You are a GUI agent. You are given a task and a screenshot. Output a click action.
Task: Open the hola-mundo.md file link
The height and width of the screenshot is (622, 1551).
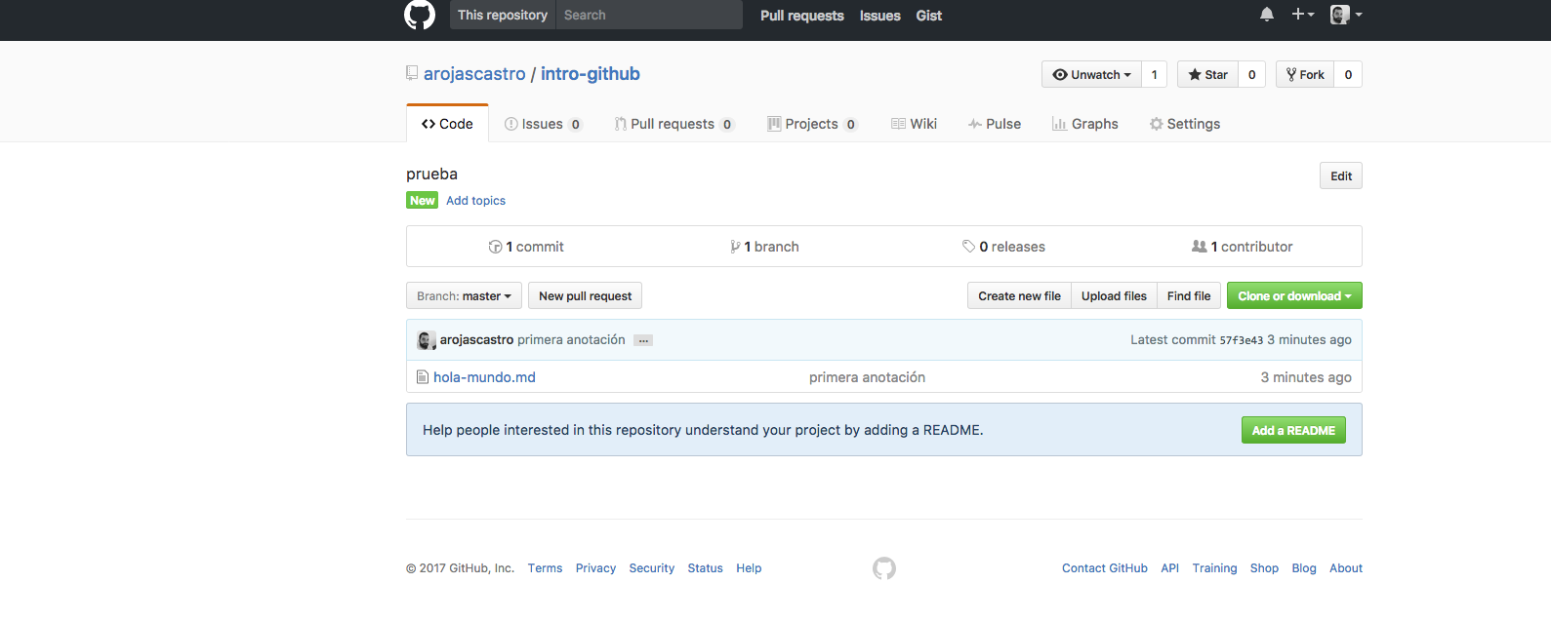[484, 377]
